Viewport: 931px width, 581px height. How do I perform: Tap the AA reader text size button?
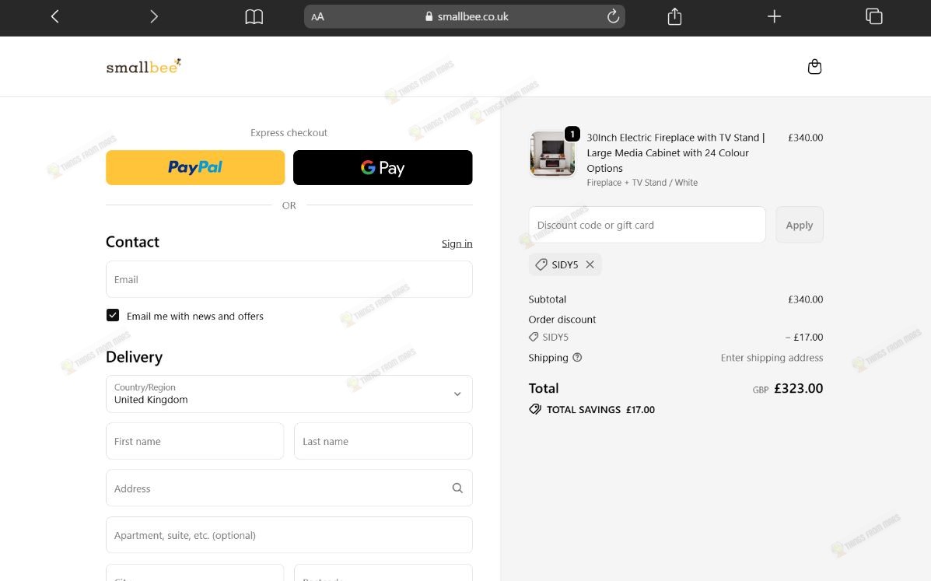click(317, 16)
